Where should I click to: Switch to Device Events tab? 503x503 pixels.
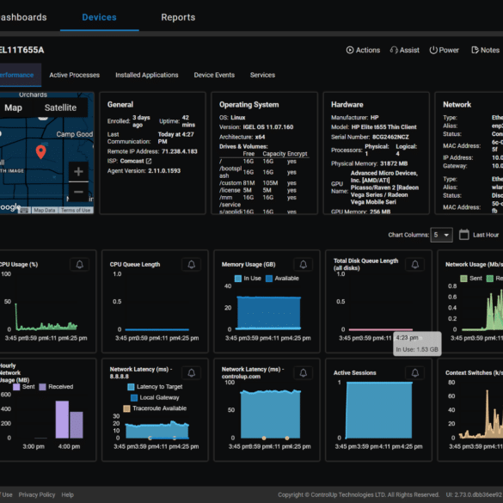pos(214,75)
